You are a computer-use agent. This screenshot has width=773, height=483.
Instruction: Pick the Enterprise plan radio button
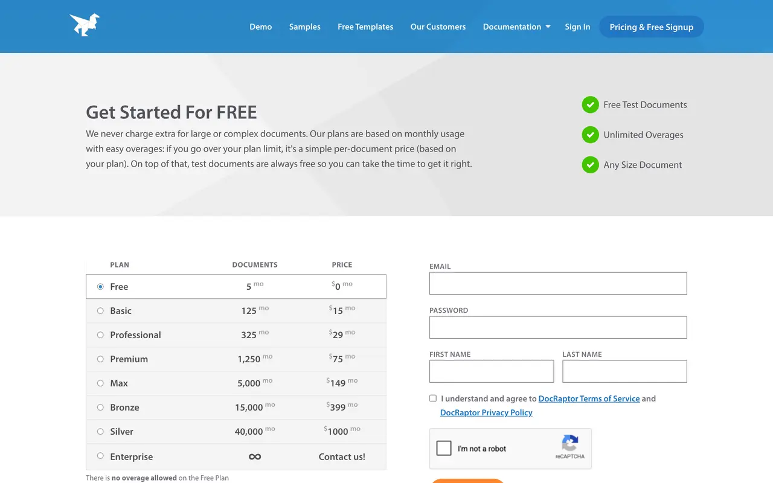[100, 456]
